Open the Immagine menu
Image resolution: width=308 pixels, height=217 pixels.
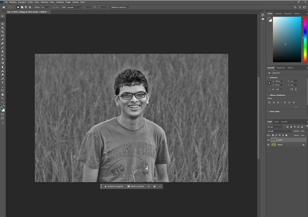22,2
